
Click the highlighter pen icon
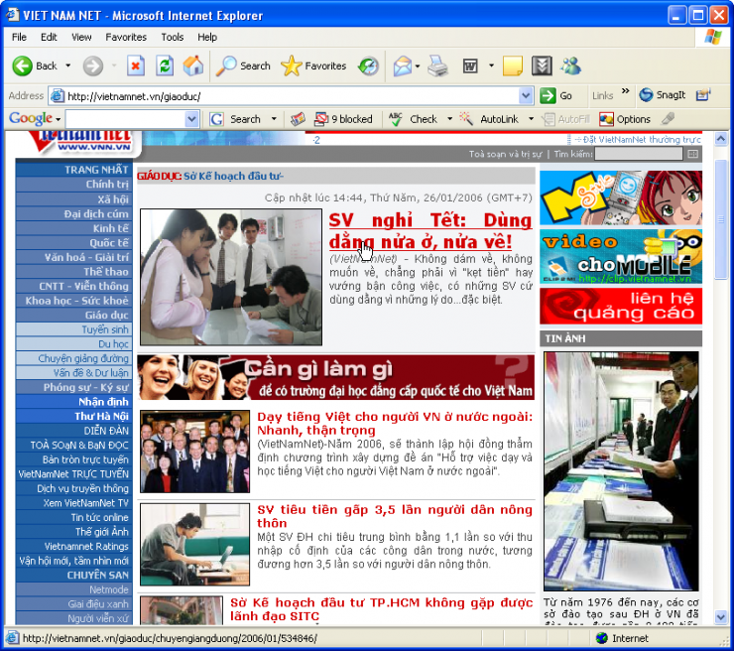click(x=668, y=119)
